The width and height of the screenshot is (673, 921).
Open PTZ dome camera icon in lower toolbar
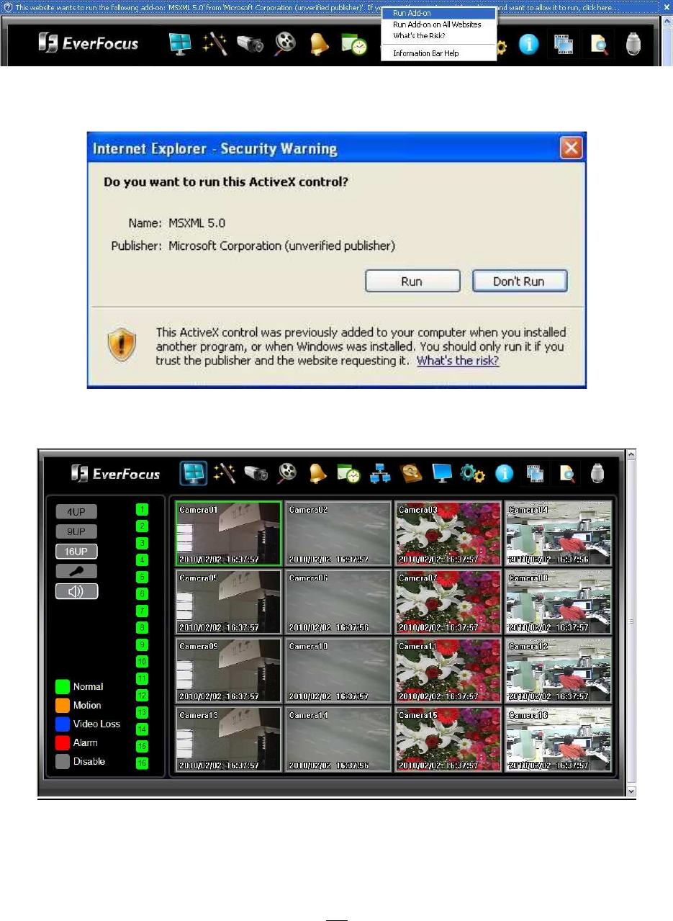(598, 473)
